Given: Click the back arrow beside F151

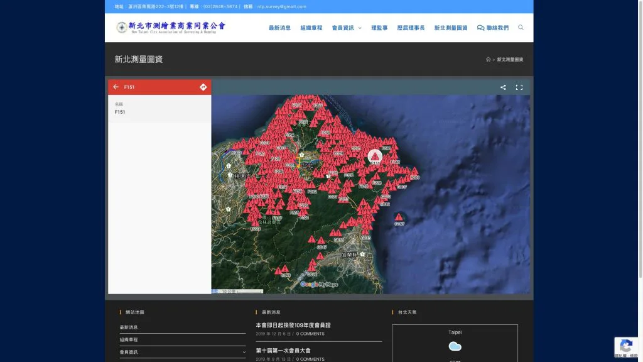Looking at the screenshot, I should pyautogui.click(x=116, y=87).
